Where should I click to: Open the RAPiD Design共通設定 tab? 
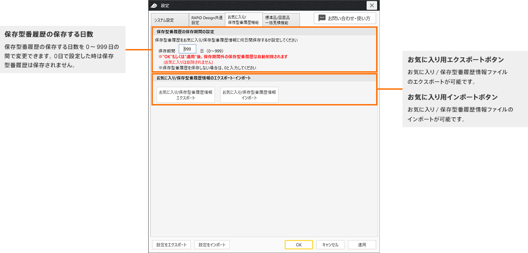click(x=207, y=19)
